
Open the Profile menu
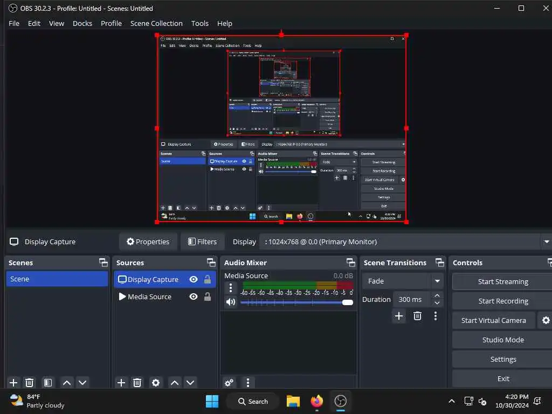pos(111,23)
